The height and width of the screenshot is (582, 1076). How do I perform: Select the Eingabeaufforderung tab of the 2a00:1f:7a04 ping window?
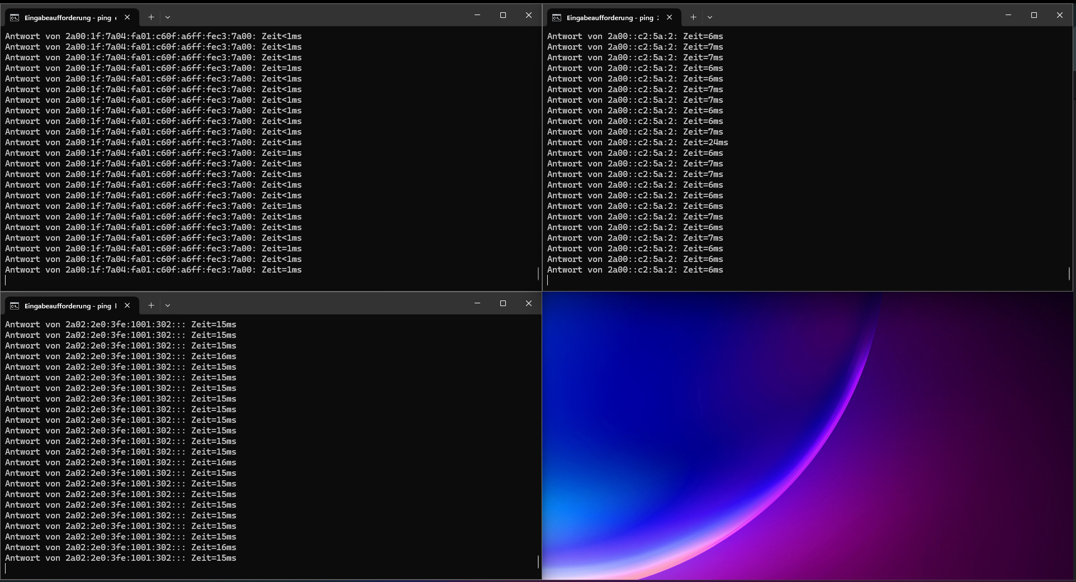coord(70,18)
